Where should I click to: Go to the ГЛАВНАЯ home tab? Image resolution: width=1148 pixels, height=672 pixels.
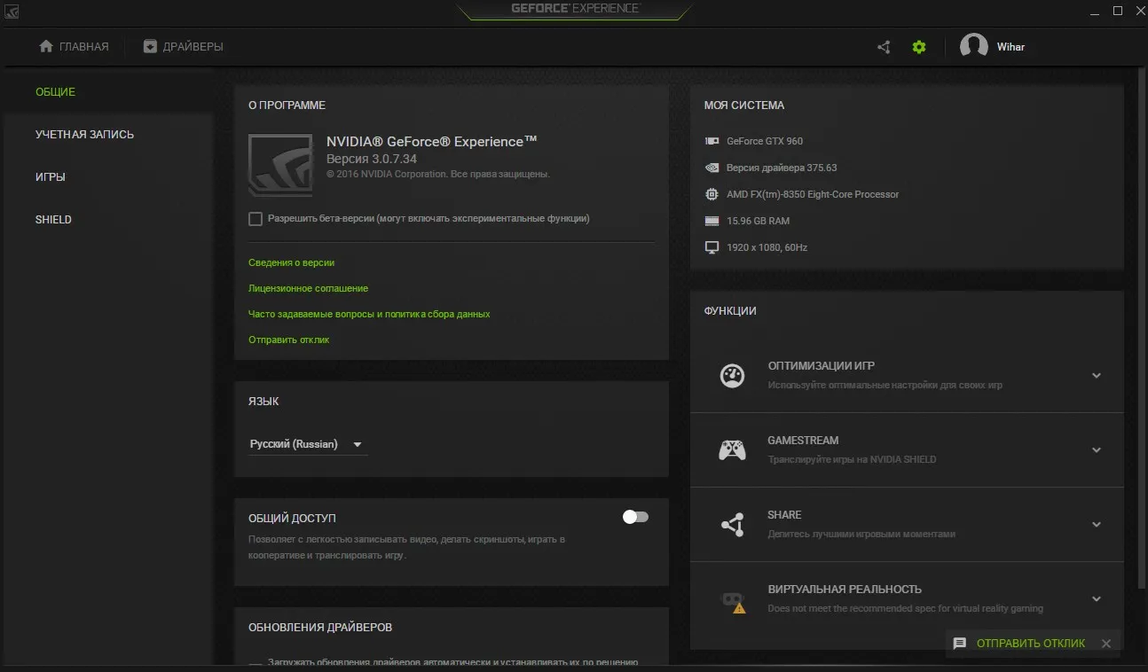75,46
